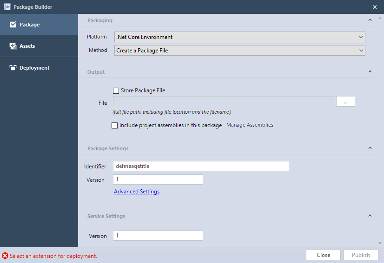Click the Package checkmark icon in sidebar

click(13, 25)
